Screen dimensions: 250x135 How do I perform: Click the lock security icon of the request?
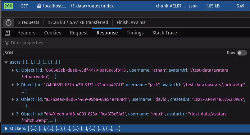coord(39,6)
